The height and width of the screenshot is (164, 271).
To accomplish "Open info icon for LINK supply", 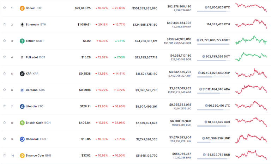I will pyautogui.click(x=204, y=138).
